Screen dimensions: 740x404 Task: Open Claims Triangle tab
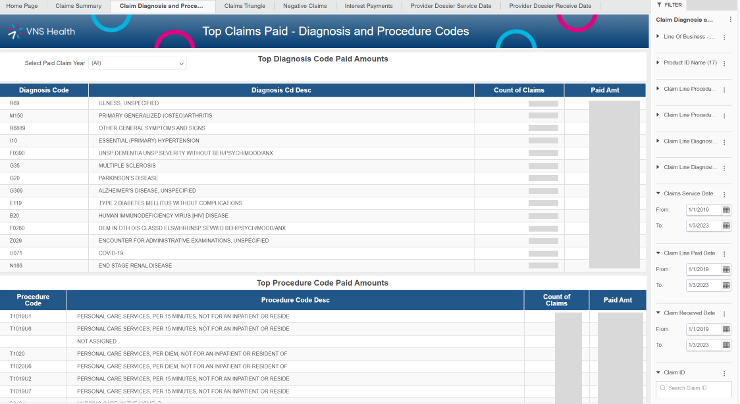pyautogui.click(x=244, y=6)
